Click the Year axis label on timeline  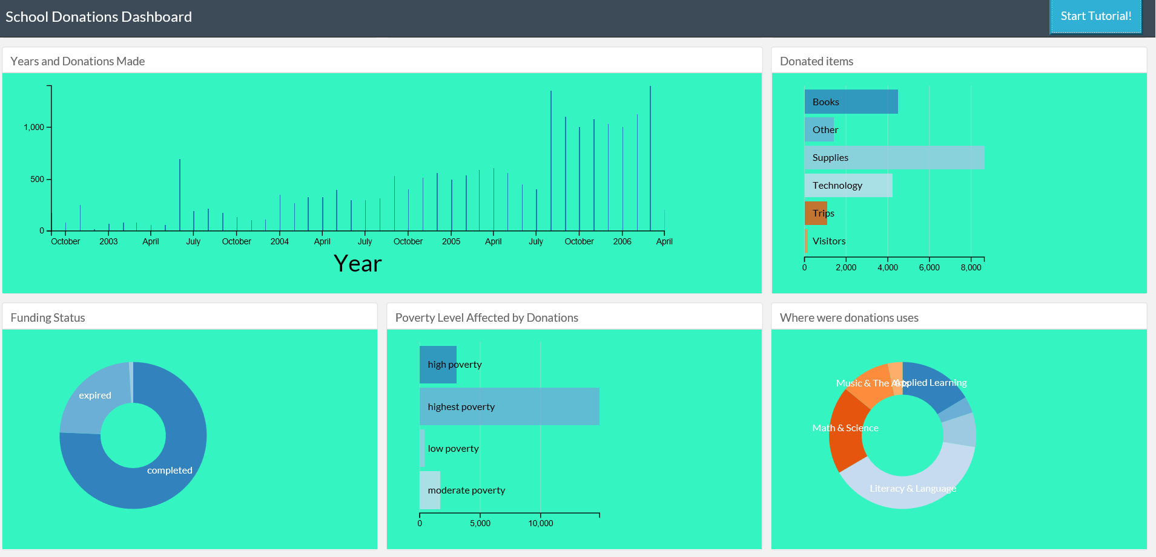[x=357, y=264]
